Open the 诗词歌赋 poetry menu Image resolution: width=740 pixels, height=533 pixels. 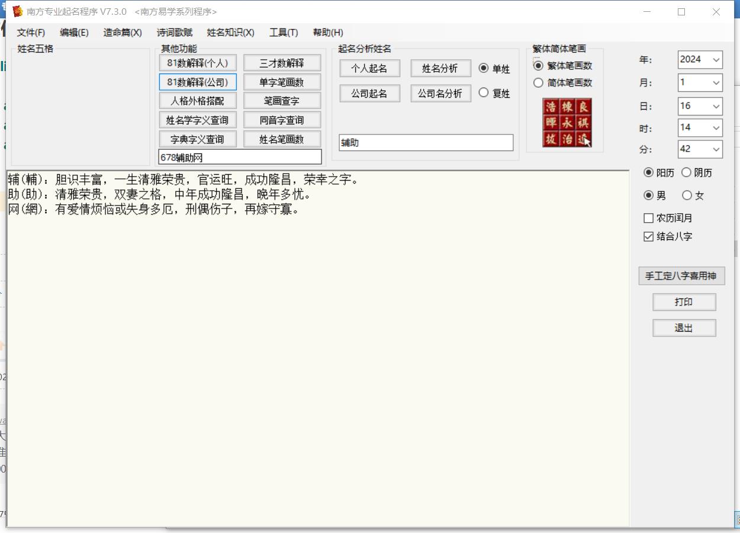click(x=174, y=33)
